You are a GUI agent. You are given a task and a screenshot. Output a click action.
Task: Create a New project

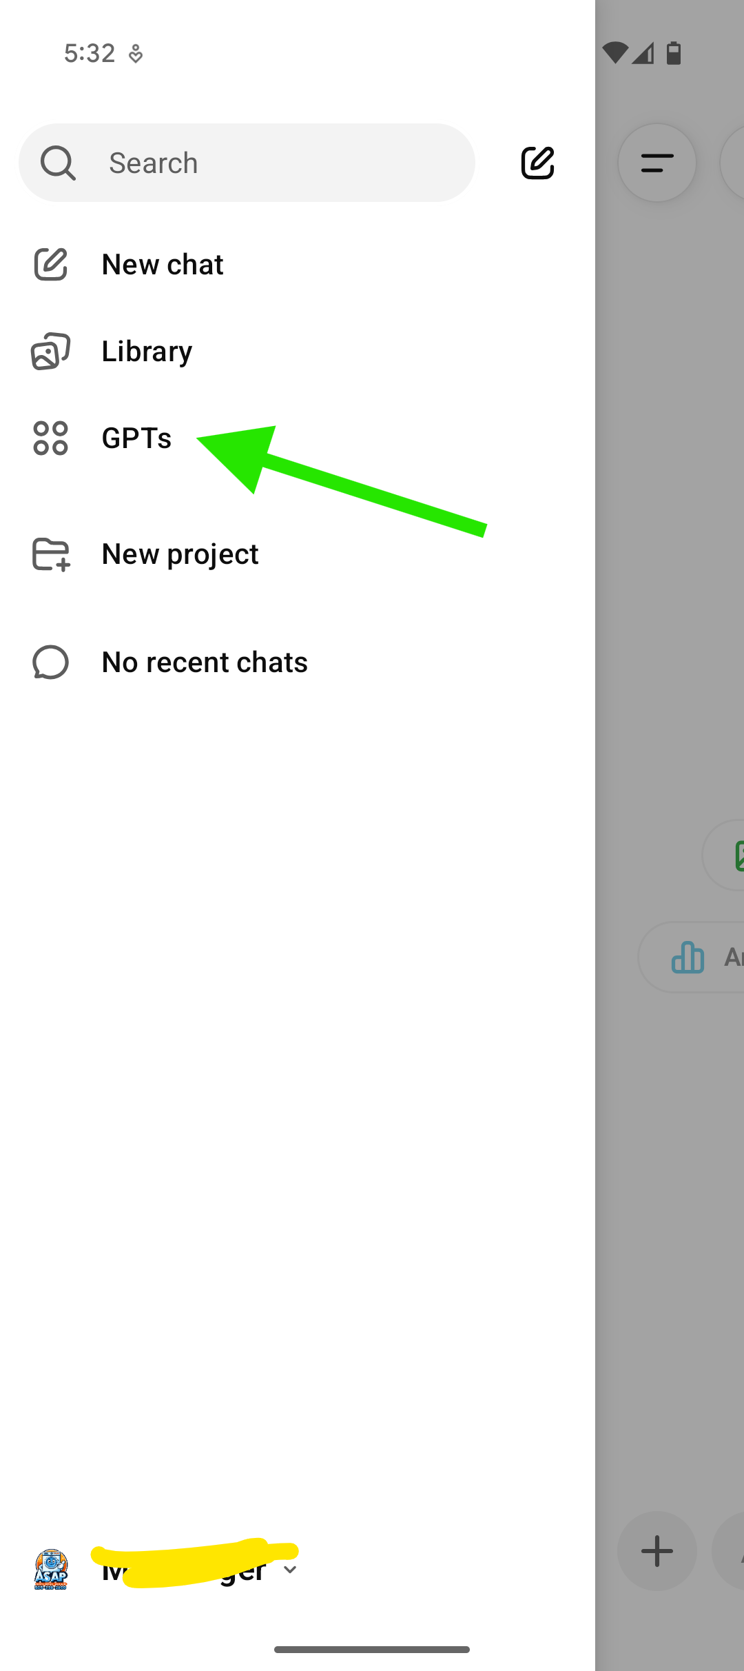tap(180, 554)
